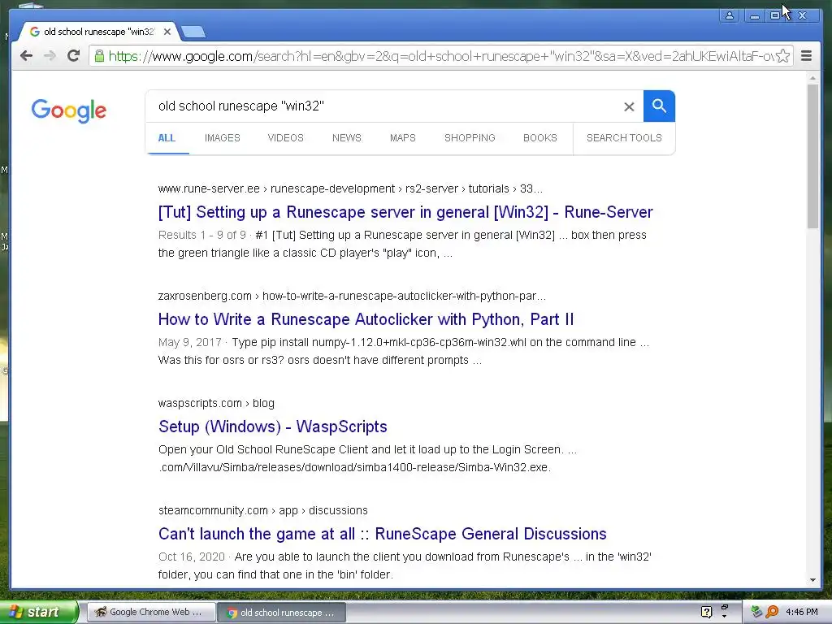832x624 pixels.
Task: Switch to Google Chrome Web taskbar window
Action: click(x=150, y=613)
